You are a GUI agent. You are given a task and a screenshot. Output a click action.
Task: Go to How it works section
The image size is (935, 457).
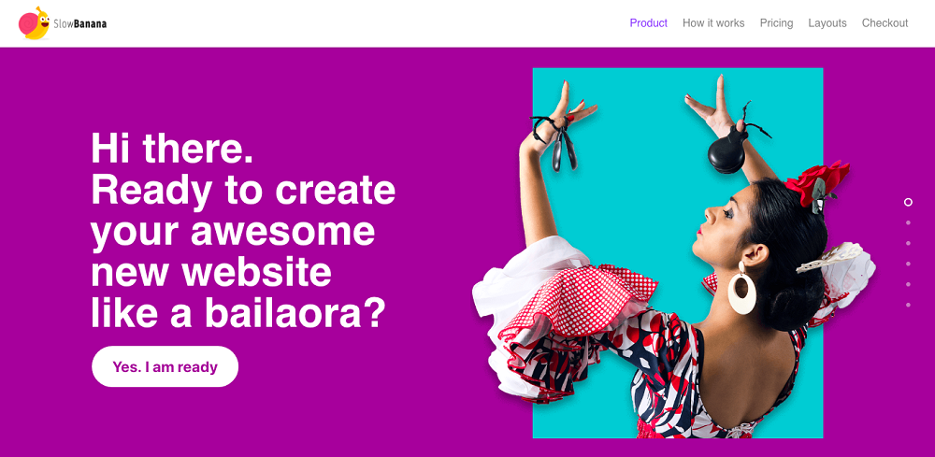coord(713,23)
